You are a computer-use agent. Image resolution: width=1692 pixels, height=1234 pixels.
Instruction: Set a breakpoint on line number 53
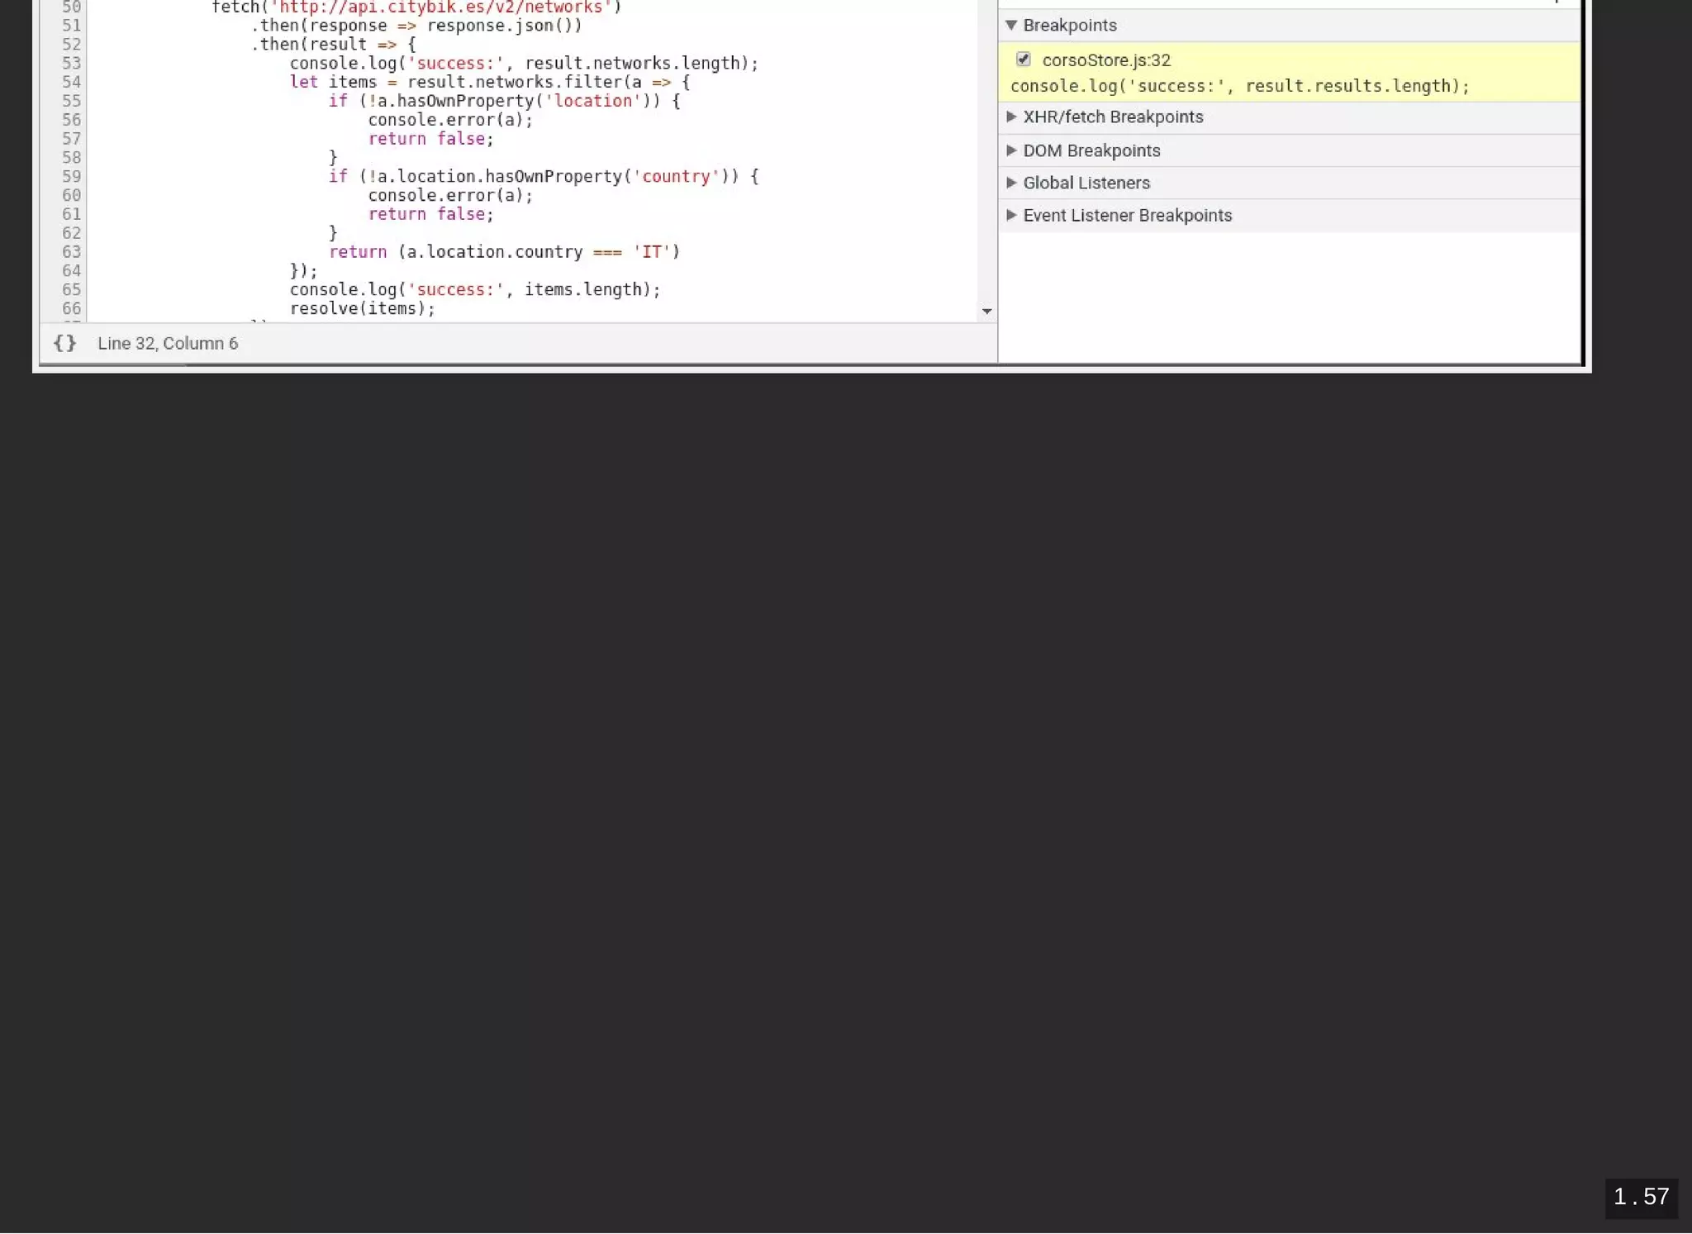[71, 64]
